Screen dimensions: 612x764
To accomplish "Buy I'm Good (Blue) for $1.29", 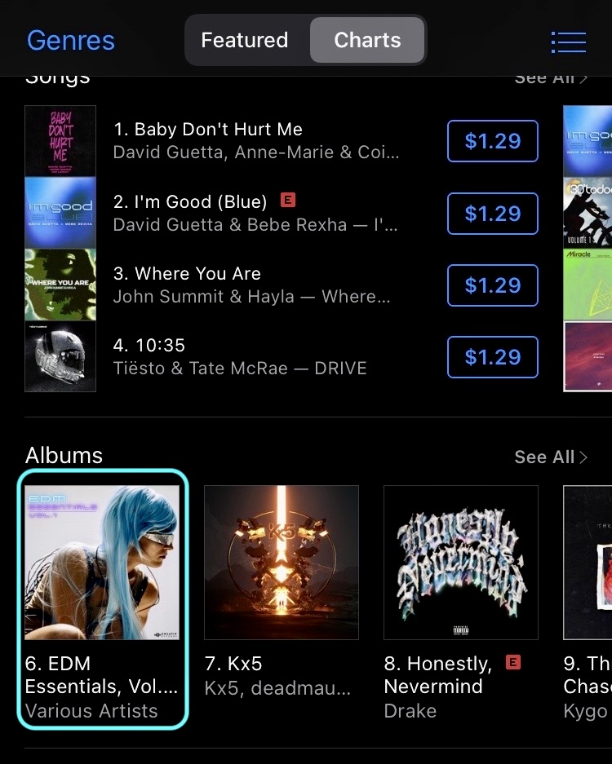I will coord(493,214).
